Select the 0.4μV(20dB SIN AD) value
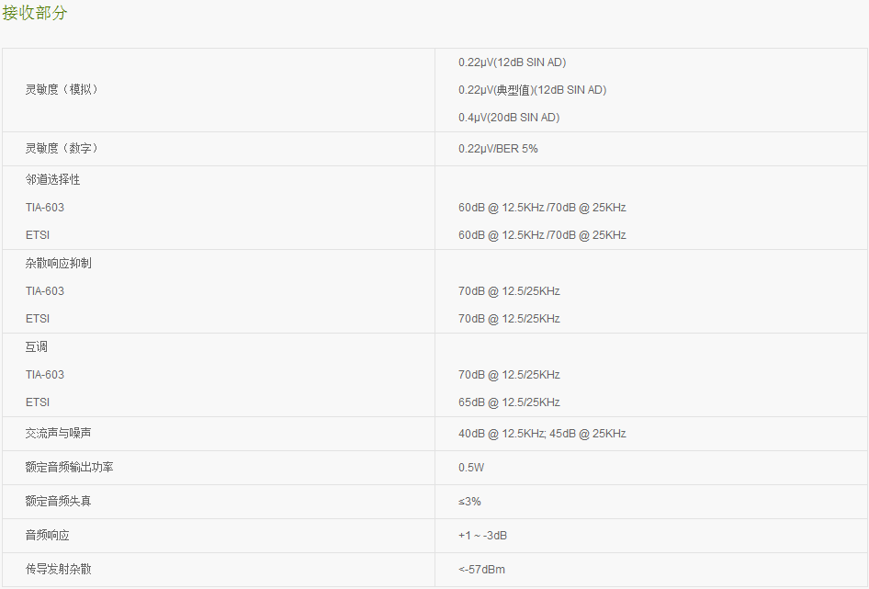 pyautogui.click(x=509, y=118)
